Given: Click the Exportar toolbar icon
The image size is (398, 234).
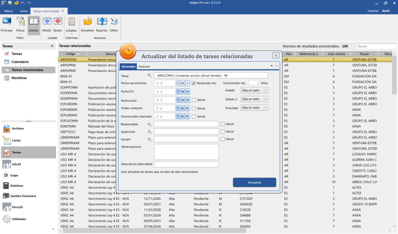Looking at the screenshot, I should click(x=102, y=24).
